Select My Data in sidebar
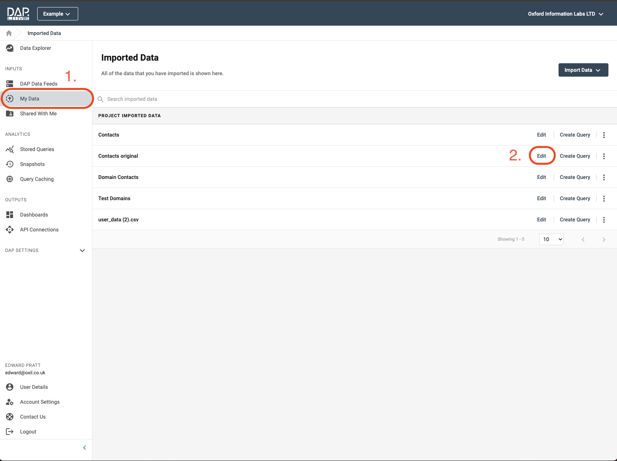Viewport: 617px width, 461px height. click(29, 99)
